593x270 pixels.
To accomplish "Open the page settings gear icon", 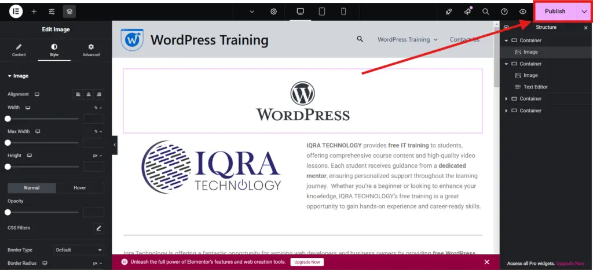I will click(273, 12).
